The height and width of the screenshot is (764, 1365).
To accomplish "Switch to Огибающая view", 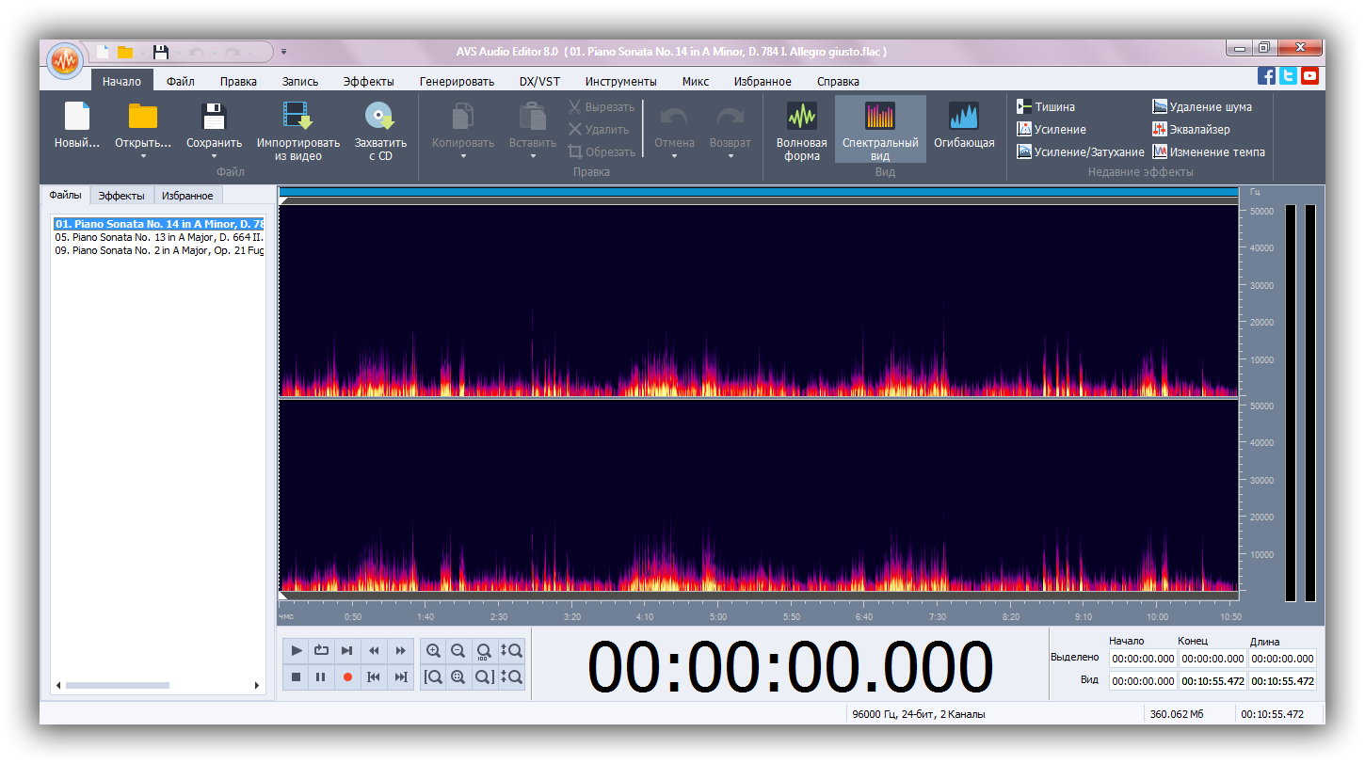I will pyautogui.click(x=964, y=124).
